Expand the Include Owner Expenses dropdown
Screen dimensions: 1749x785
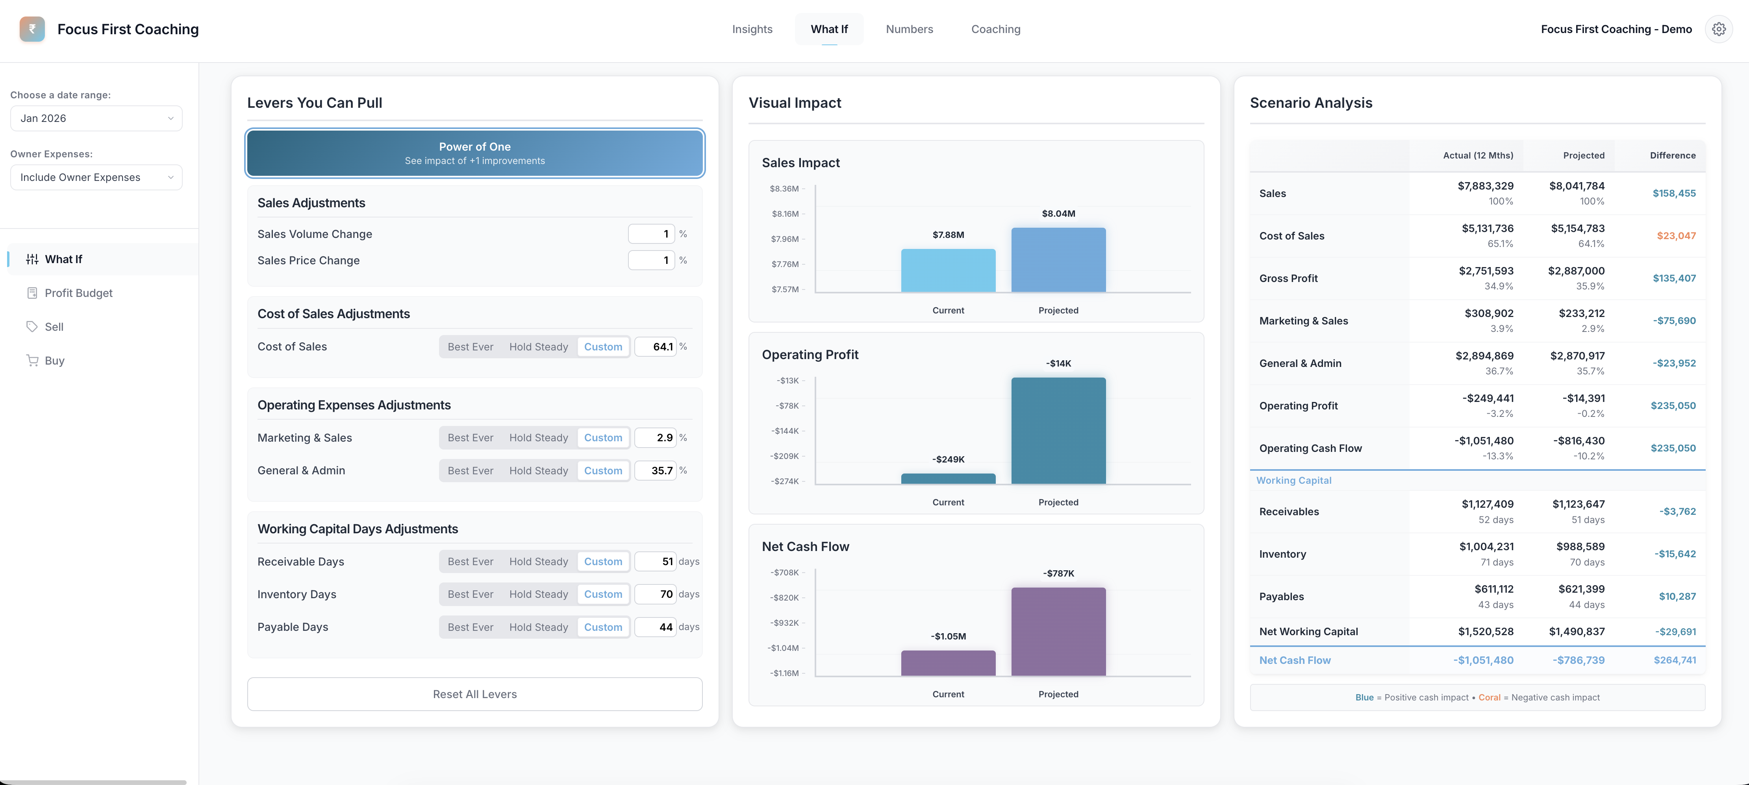(96, 177)
